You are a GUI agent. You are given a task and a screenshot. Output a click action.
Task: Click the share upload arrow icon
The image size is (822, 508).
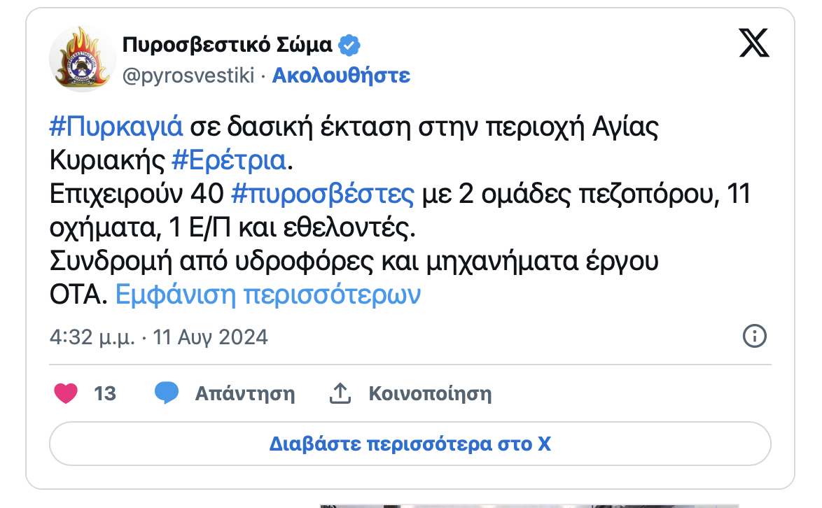[340, 393]
